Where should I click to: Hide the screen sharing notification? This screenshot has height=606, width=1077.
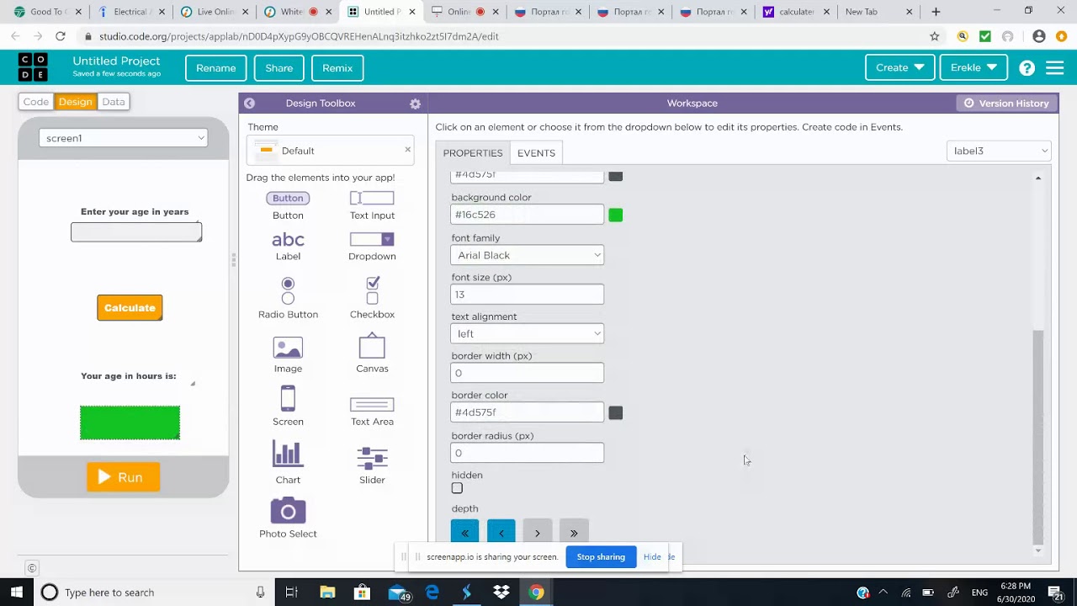point(652,557)
